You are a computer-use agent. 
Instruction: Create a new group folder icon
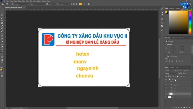coord(184,108)
